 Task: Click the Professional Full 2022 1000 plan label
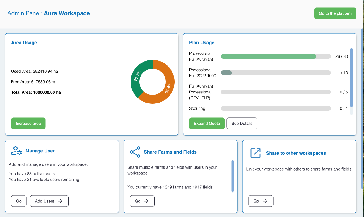click(203, 73)
